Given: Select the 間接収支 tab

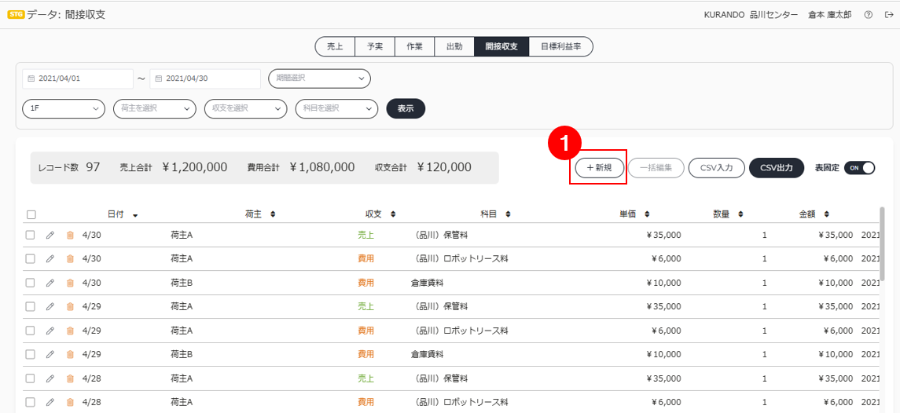Looking at the screenshot, I should (501, 47).
